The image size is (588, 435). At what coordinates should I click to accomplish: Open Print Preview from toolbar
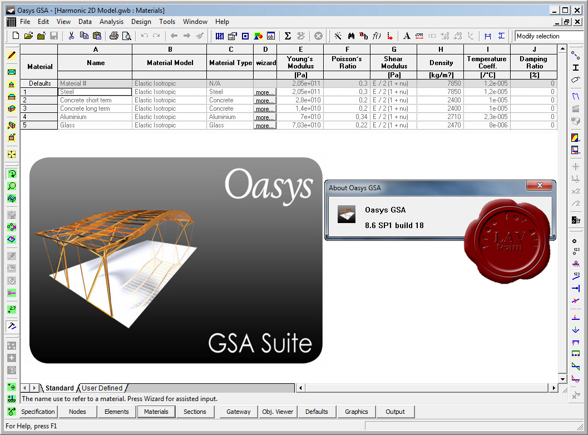point(127,36)
